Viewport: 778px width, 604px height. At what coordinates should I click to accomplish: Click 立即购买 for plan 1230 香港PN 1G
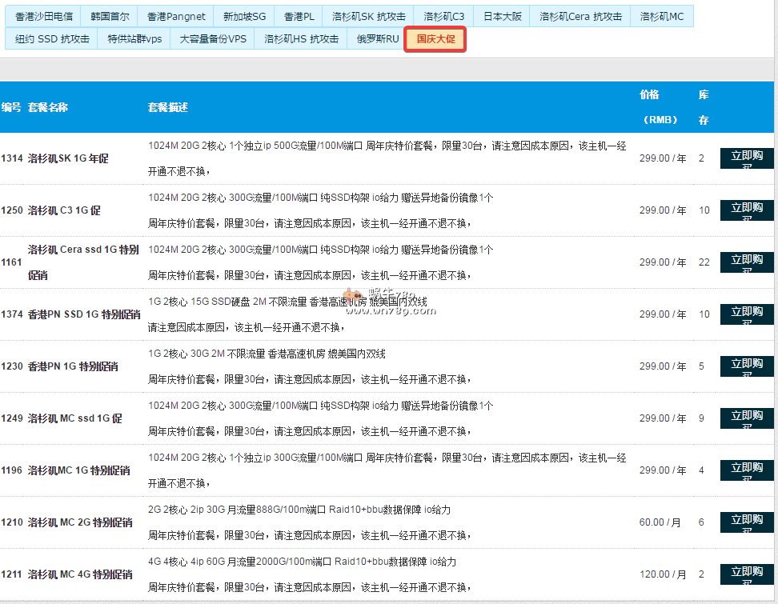pyautogui.click(x=746, y=366)
